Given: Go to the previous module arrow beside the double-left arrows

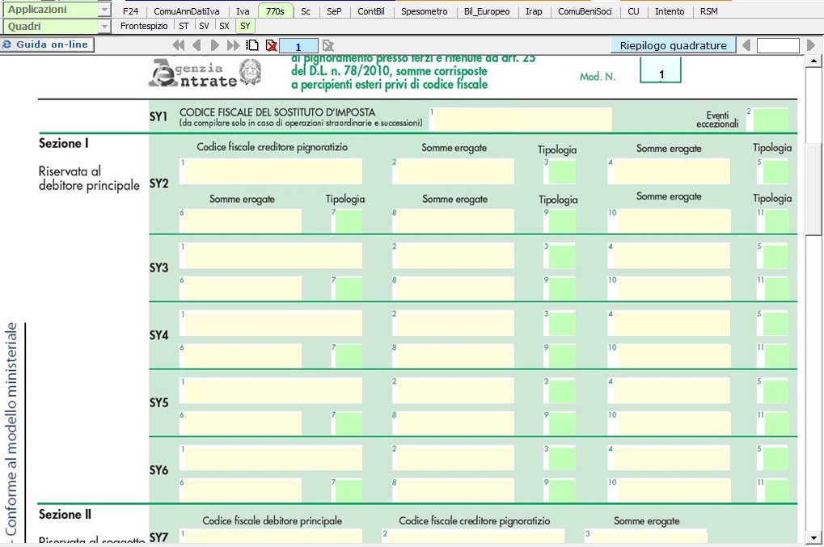Looking at the screenshot, I should [197, 46].
